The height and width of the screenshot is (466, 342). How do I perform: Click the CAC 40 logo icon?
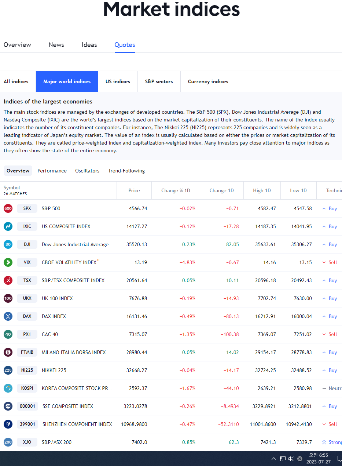[8, 334]
